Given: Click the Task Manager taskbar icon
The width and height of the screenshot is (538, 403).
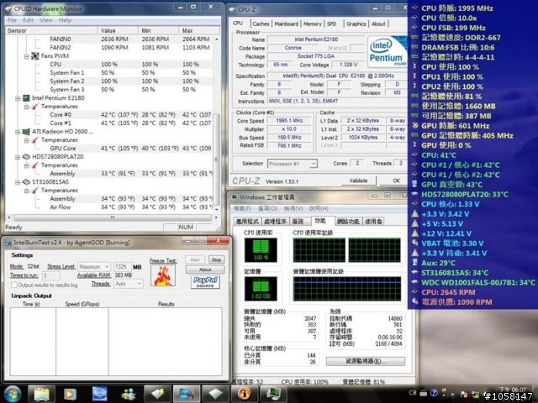Looking at the screenshot, I should pos(273,394).
